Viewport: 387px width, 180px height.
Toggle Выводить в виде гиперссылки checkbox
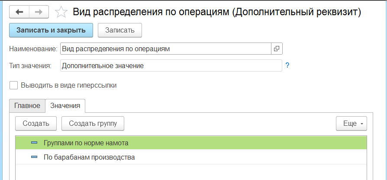click(13, 85)
